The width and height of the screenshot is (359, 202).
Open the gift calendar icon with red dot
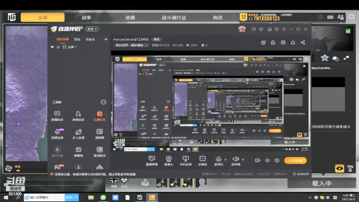point(263,43)
